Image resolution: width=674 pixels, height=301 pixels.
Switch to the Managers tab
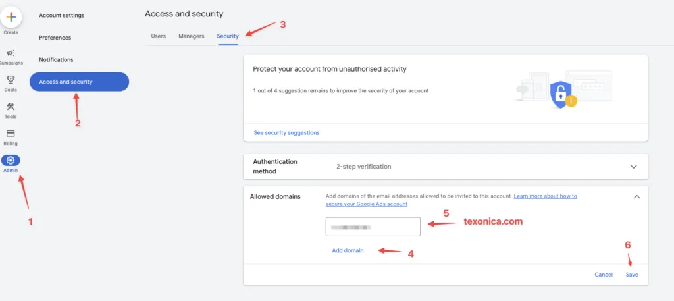coord(192,36)
